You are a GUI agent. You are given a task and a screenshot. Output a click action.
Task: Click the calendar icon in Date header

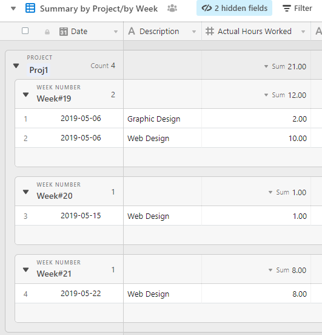point(64,32)
